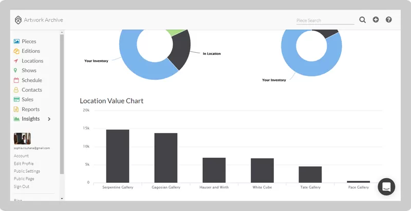The image size is (411, 211).
Task: Click the Location Value Chart heading
Action: pyautogui.click(x=111, y=101)
